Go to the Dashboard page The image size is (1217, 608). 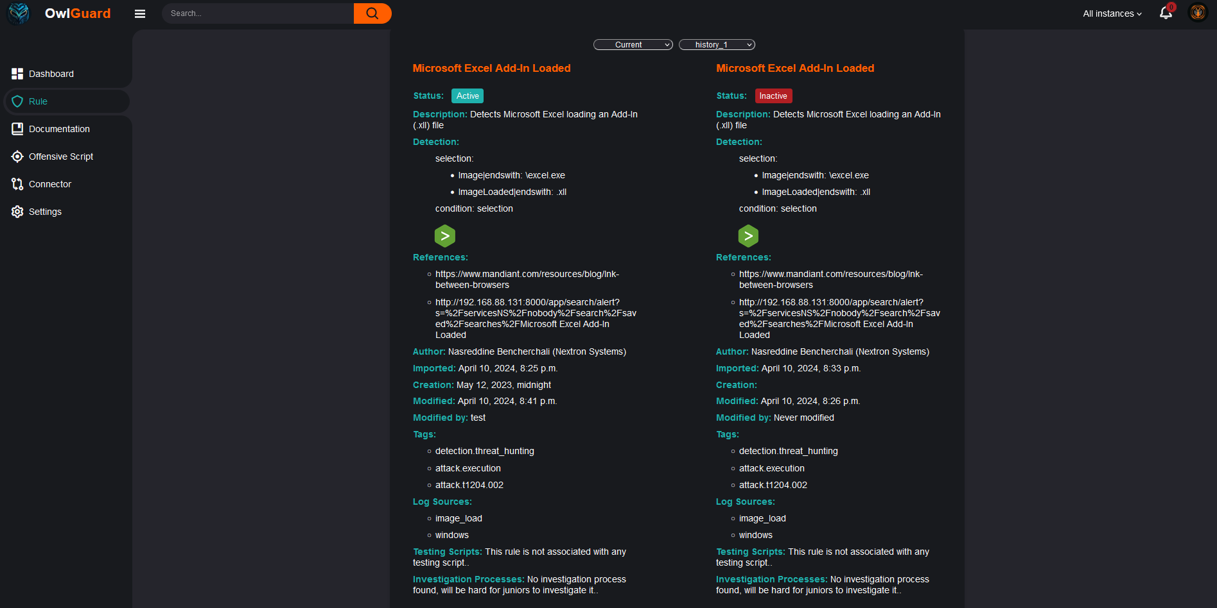(51, 74)
